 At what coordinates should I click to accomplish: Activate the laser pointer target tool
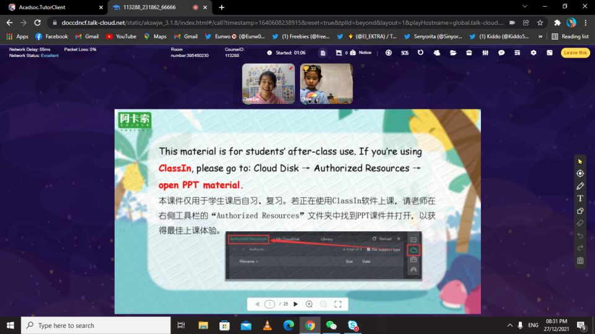pos(580,174)
